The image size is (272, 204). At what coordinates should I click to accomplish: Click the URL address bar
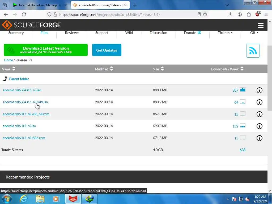pos(109,15)
